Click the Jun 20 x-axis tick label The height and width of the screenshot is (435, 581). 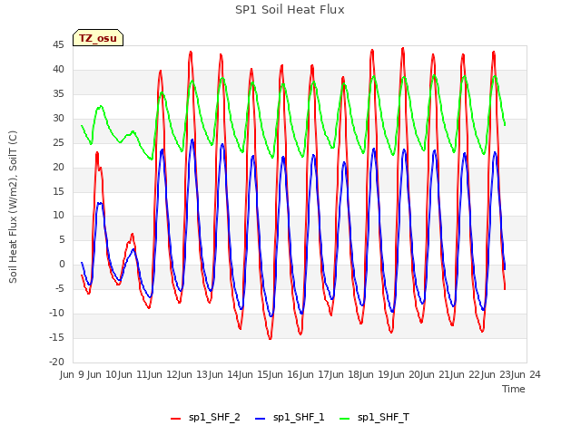(406, 374)
